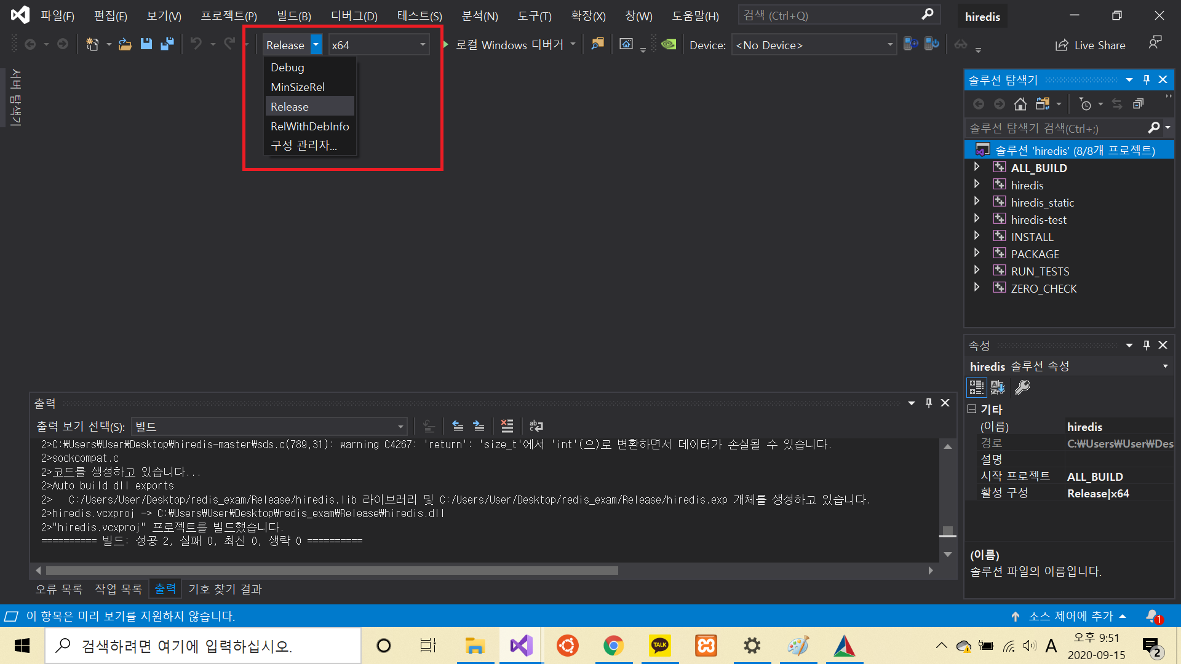This screenshot has height=664, width=1181.
Task: Click the Live Share button
Action: tap(1090, 45)
